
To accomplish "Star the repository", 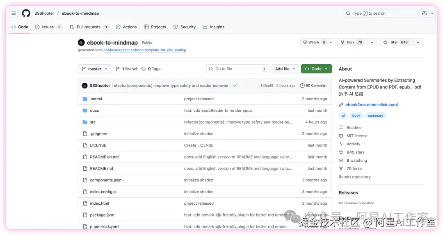I will 396,42.
